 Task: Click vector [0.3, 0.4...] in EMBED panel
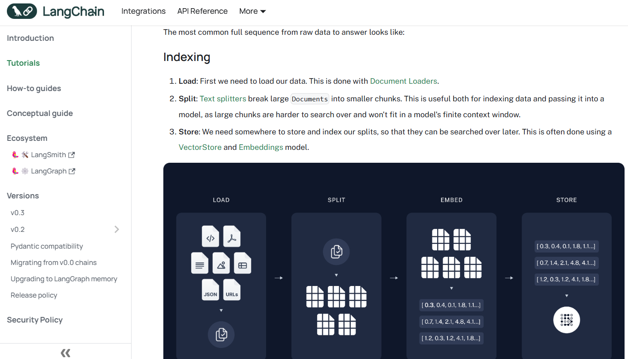(451, 305)
